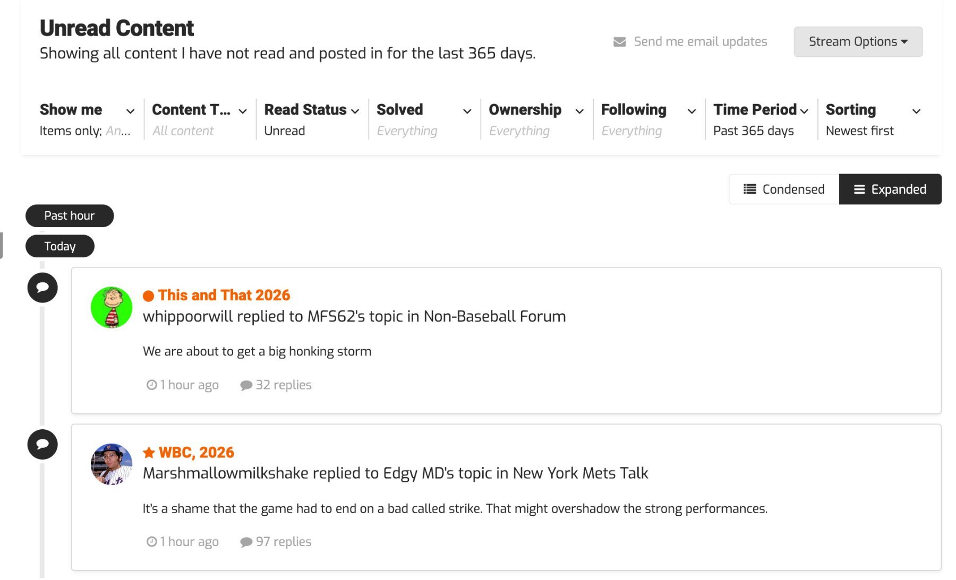Viewport: 956px width, 580px height.
Task: Open the Stream Options dropdown
Action: click(858, 42)
